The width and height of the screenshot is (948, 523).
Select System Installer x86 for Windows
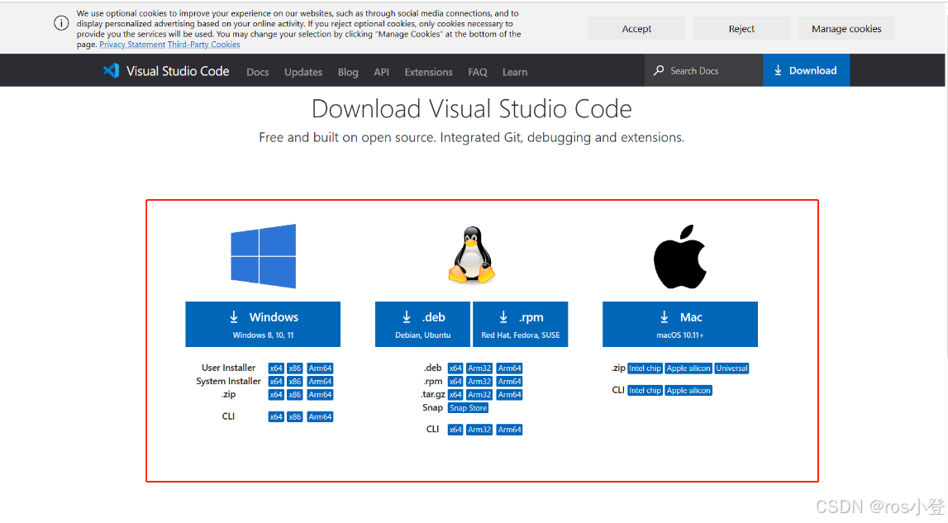click(295, 382)
